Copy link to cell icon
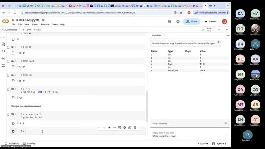Image resolution: width=265 pixels, height=149 pixels. pos(114,127)
